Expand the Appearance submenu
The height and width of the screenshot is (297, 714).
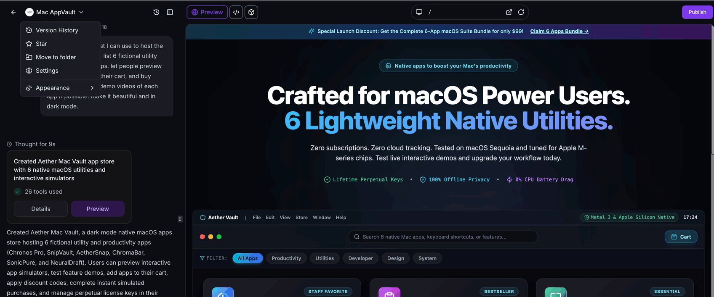pos(61,88)
